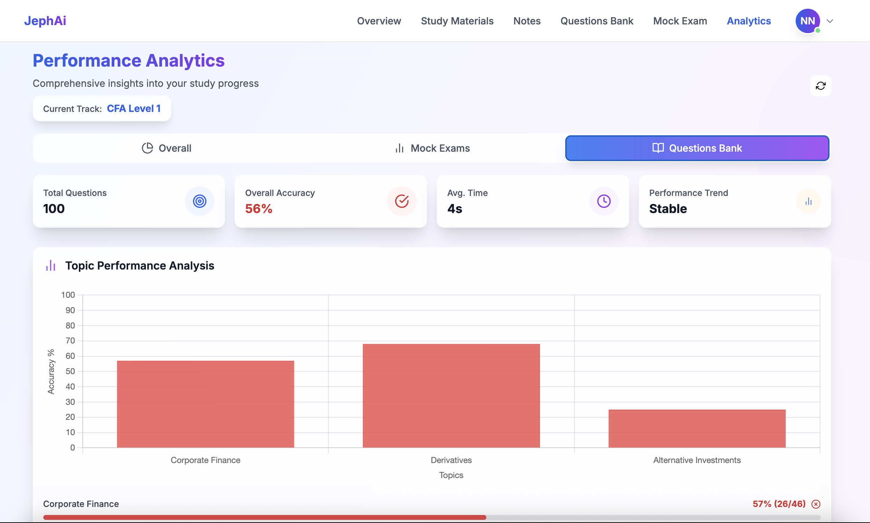Click the purple chart icon beside Topic Performance Analysis
This screenshot has height=523, width=870.
point(51,265)
